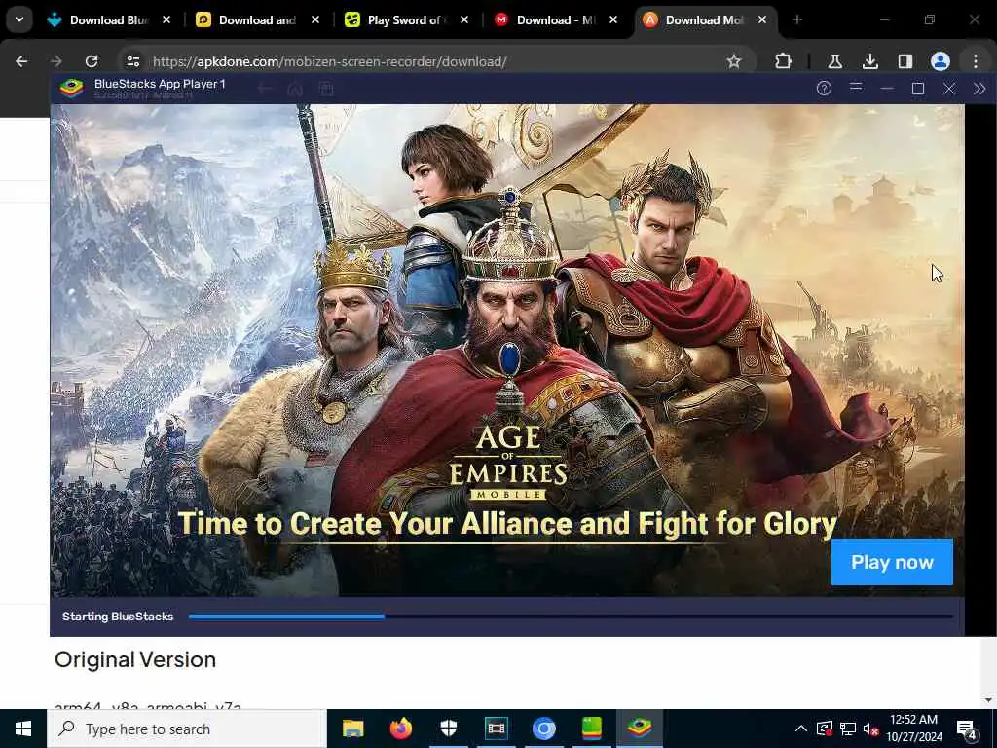View site information icon in address bar
997x748 pixels.
click(x=132, y=61)
